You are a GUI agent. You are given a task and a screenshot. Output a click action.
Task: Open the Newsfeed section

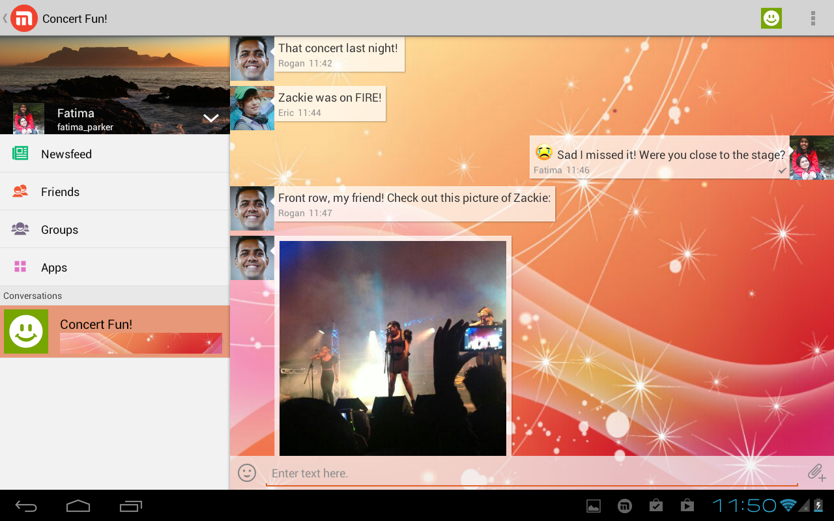115,154
